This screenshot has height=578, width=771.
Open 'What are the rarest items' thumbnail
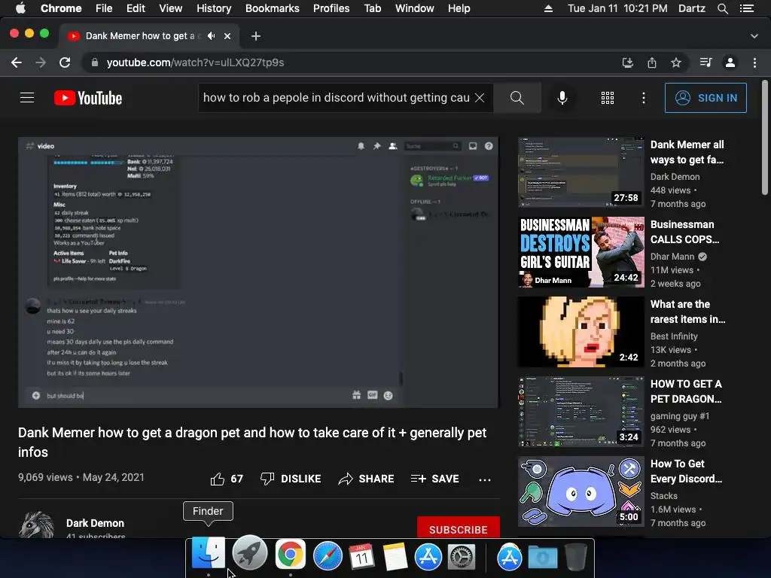581,332
